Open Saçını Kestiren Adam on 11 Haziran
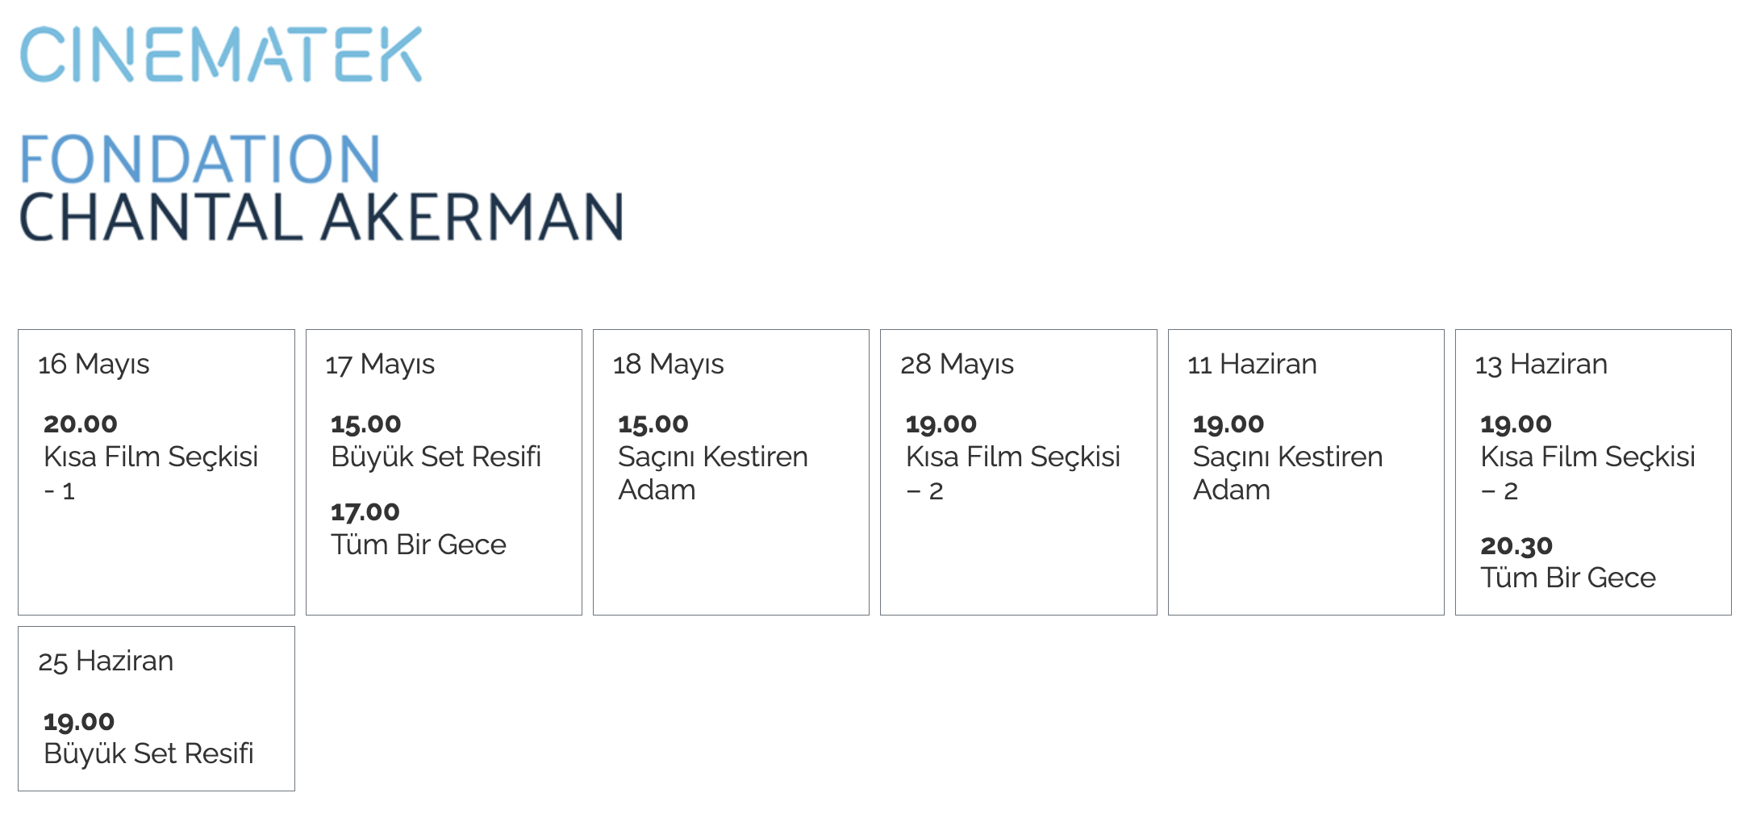Viewport: 1752px width, 818px height. coord(1288,473)
